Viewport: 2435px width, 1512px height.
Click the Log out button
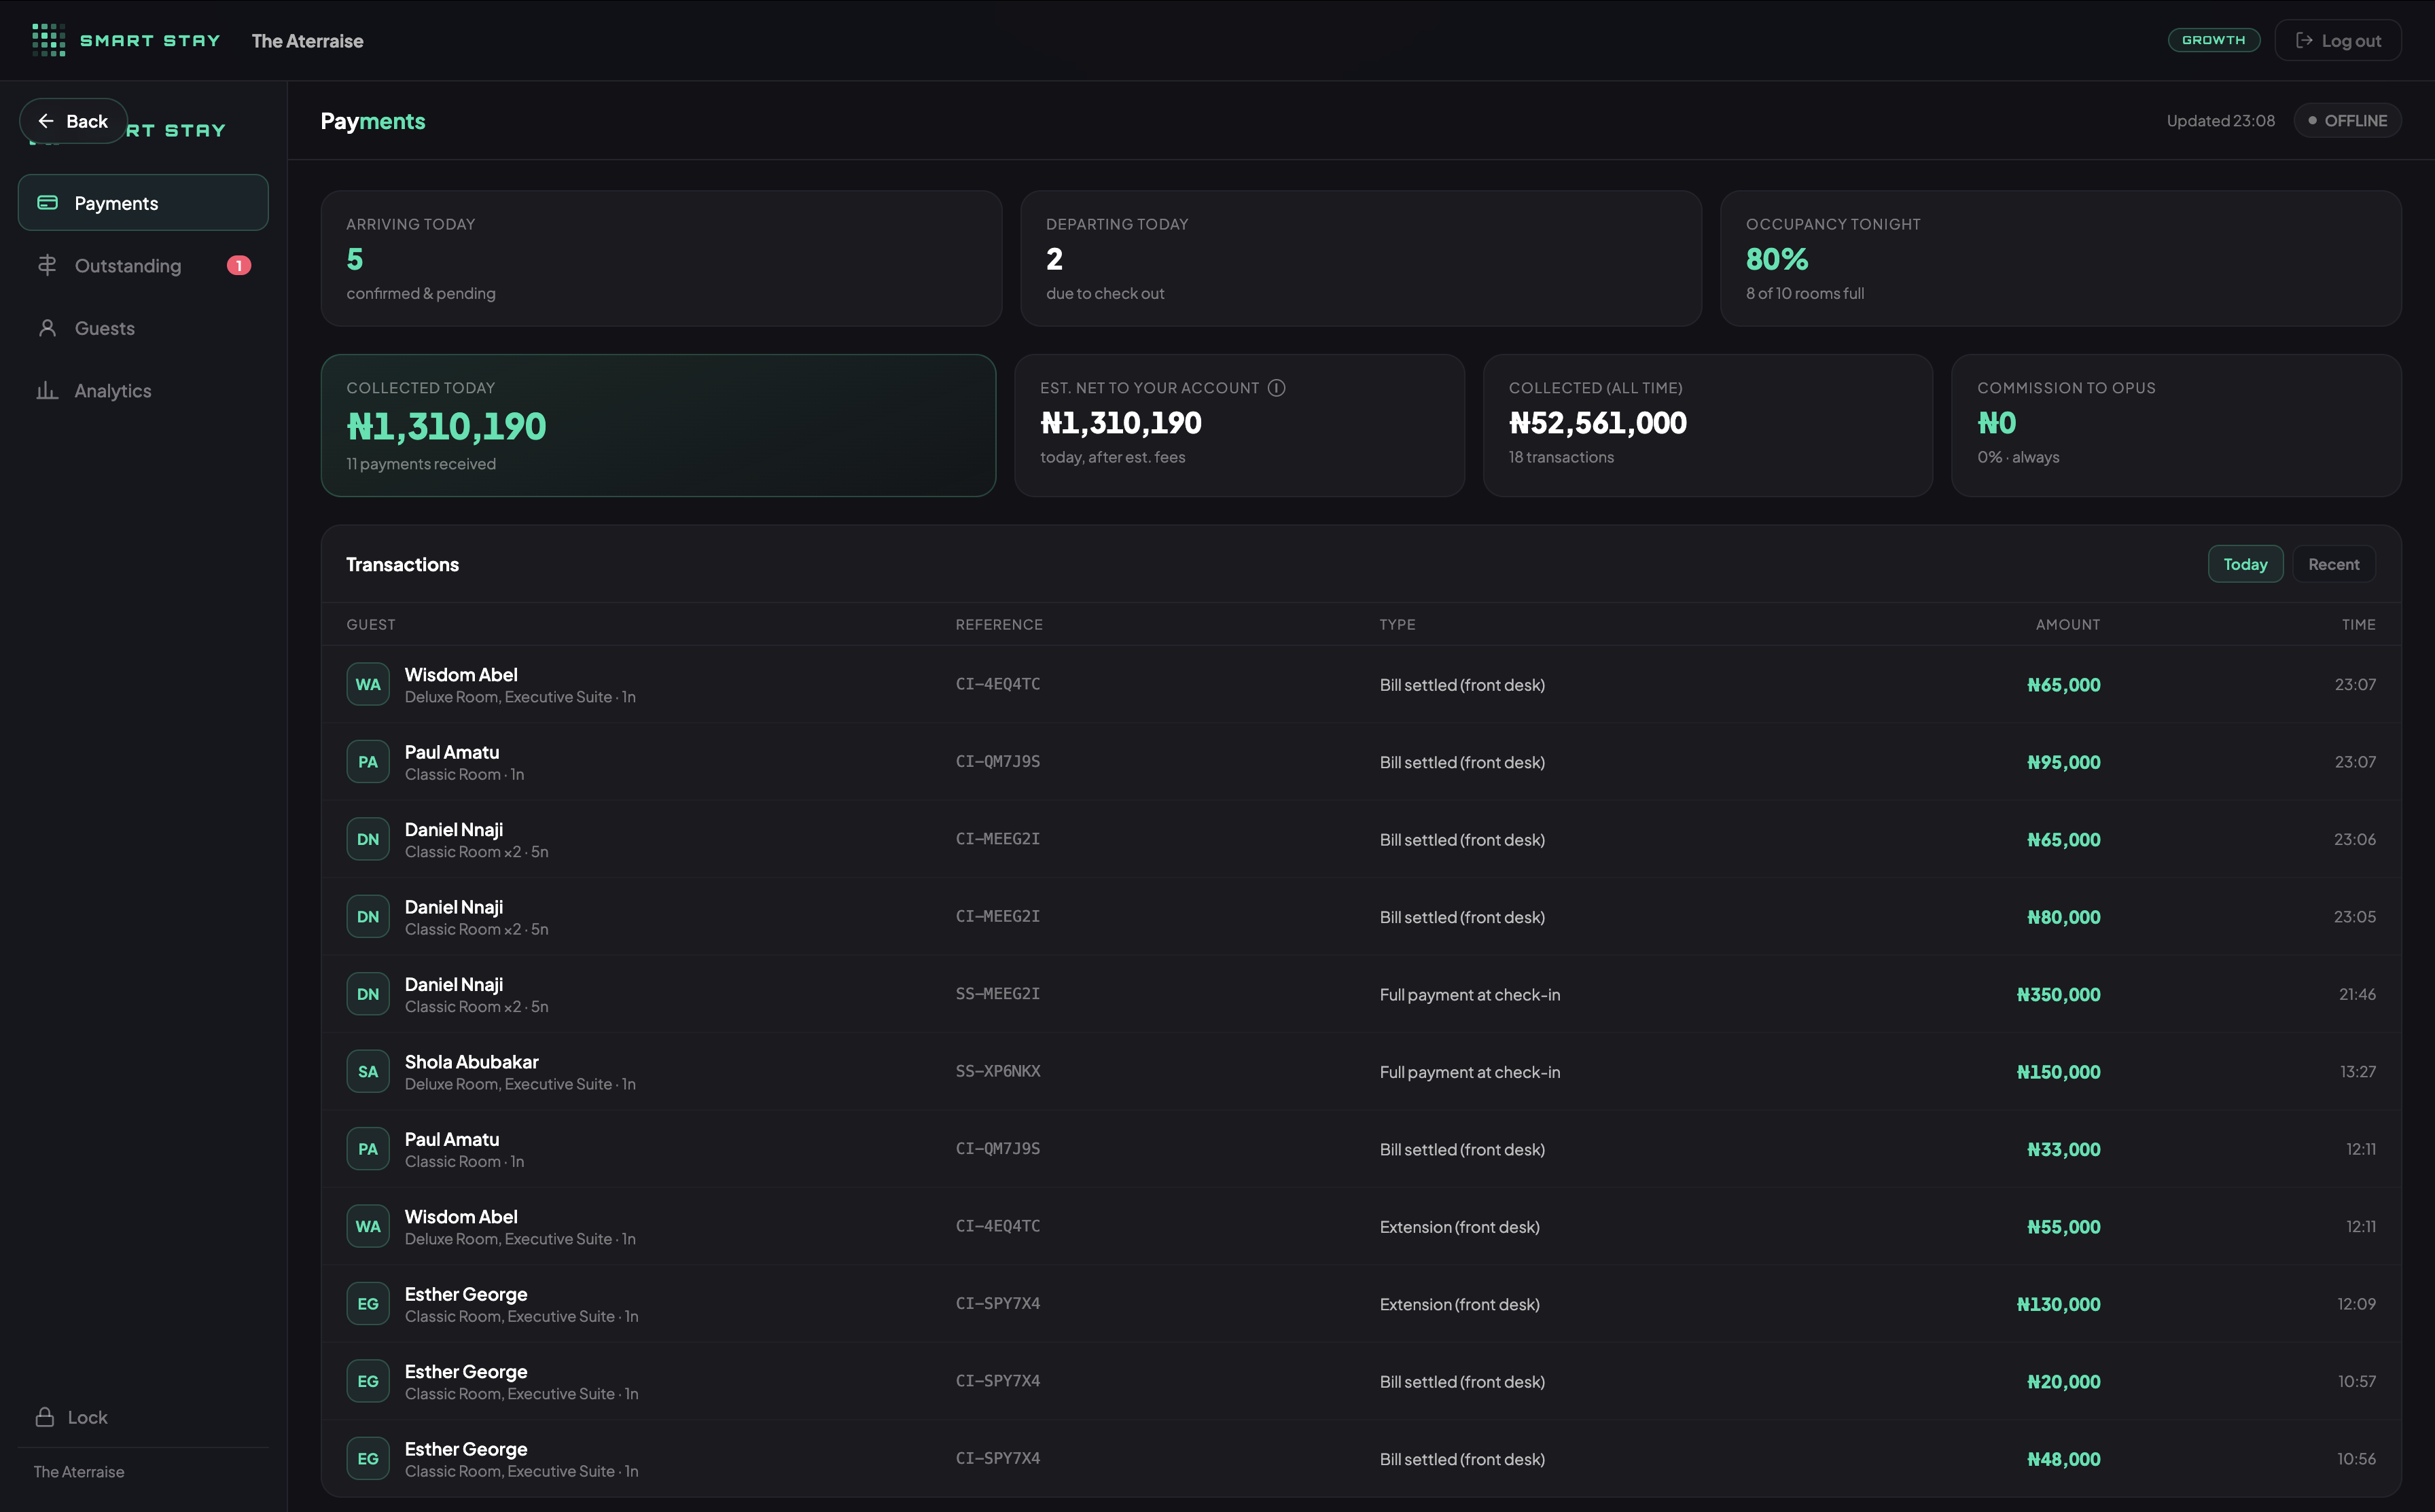pyautogui.click(x=2337, y=40)
